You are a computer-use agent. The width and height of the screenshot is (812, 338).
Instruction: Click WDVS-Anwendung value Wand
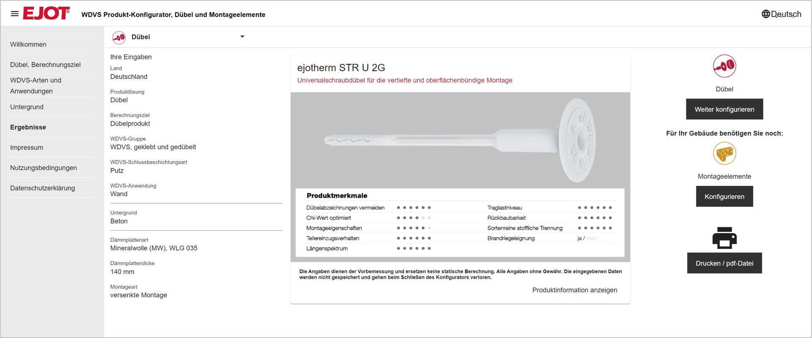pyautogui.click(x=119, y=194)
